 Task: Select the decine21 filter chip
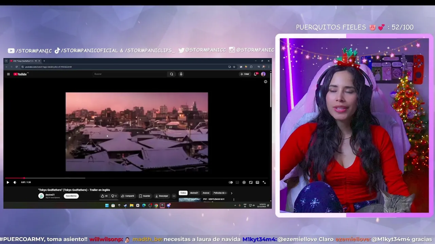(194, 193)
